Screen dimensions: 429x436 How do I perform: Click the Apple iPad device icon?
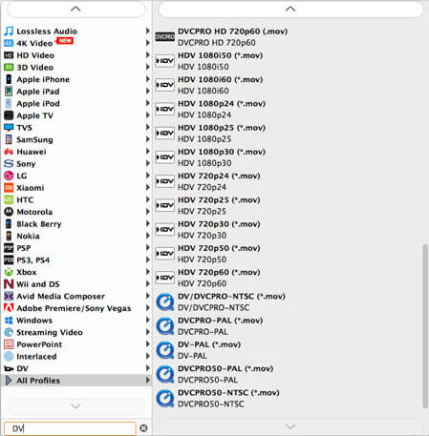(x=9, y=92)
